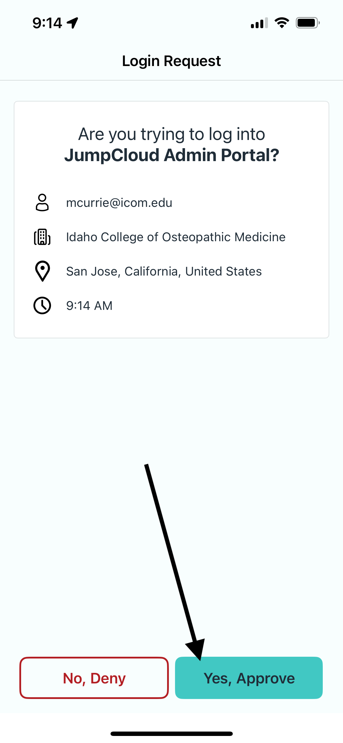Tap the status bar clock 9:14

coord(47,23)
